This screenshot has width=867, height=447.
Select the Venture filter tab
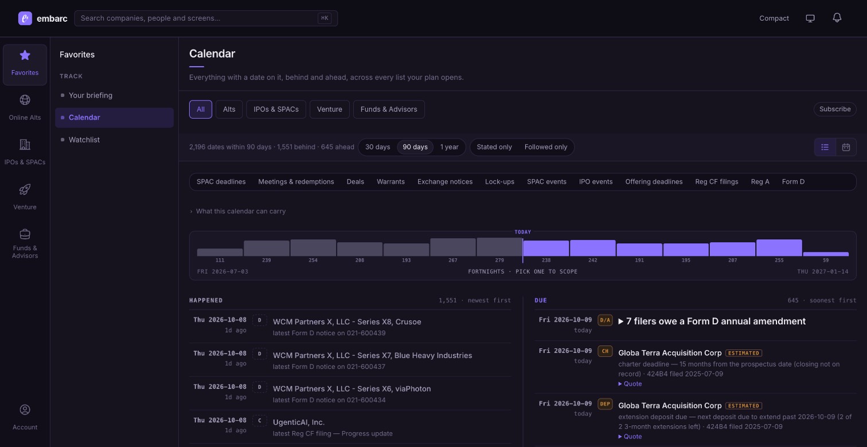pos(330,109)
